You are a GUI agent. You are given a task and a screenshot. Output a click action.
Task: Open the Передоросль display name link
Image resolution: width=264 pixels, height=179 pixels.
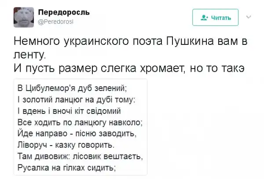pos(62,12)
